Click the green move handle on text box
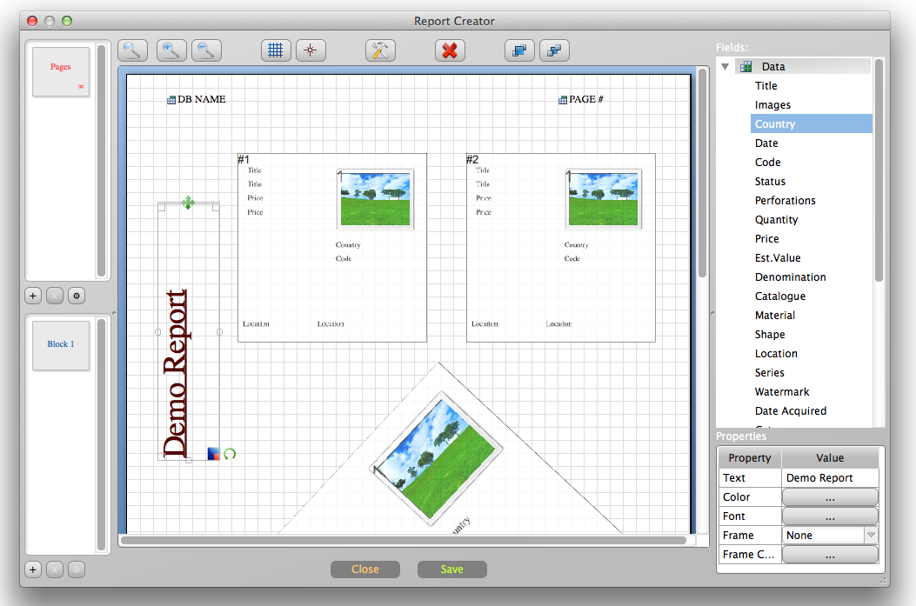Image resolution: width=916 pixels, height=606 pixels. (188, 203)
